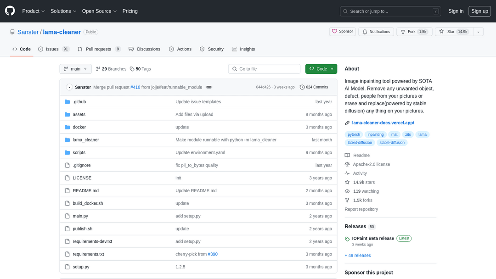The image size is (496, 279).
Task: Open the build_docker.sh file
Action: pos(88,203)
